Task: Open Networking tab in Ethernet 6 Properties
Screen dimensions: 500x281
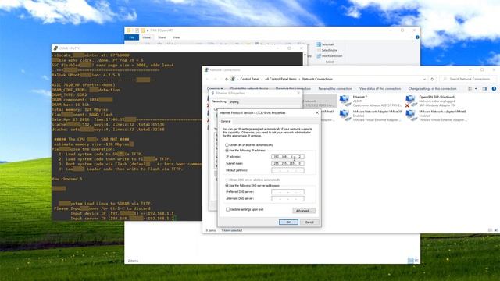Action: tap(219, 101)
